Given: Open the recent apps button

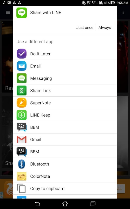Looking at the screenshot, I should (x=93, y=204).
